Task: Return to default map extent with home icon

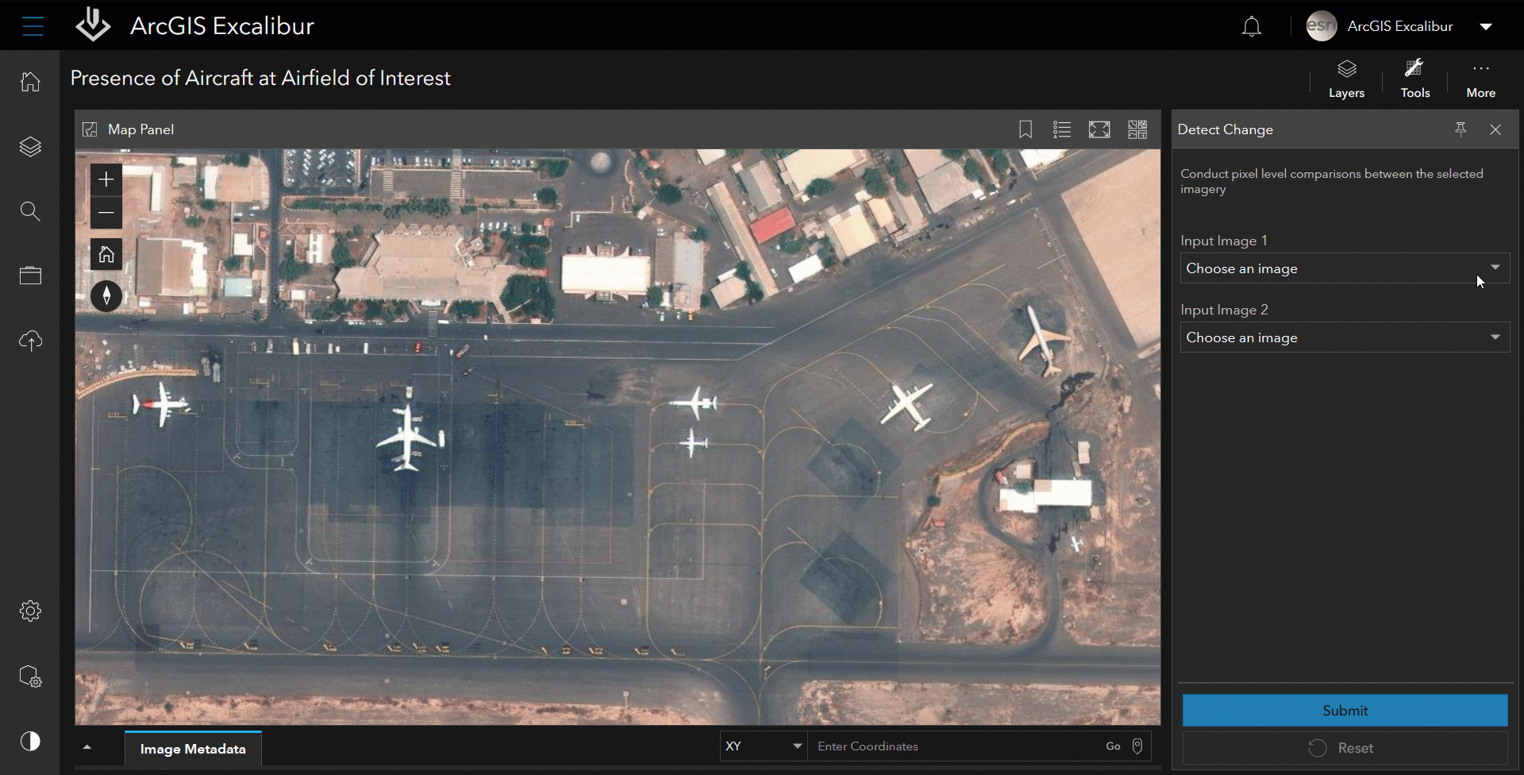Action: coord(106,254)
